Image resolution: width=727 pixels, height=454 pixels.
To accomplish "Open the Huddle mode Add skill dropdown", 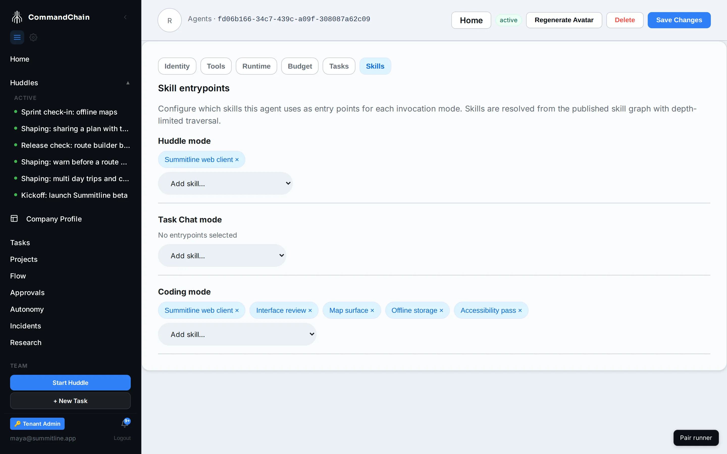I will (225, 183).
